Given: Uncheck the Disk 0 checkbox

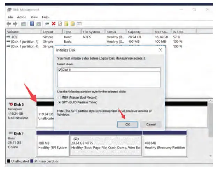Looking at the screenshot, I should click(60, 70).
